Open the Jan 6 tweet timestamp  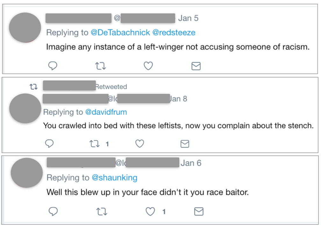[x=191, y=163]
